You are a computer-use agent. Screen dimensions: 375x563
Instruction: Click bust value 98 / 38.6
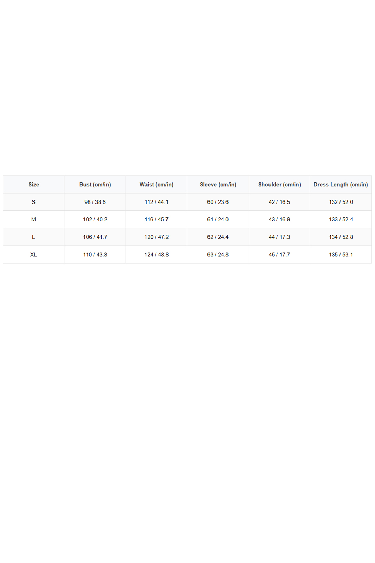click(x=95, y=202)
